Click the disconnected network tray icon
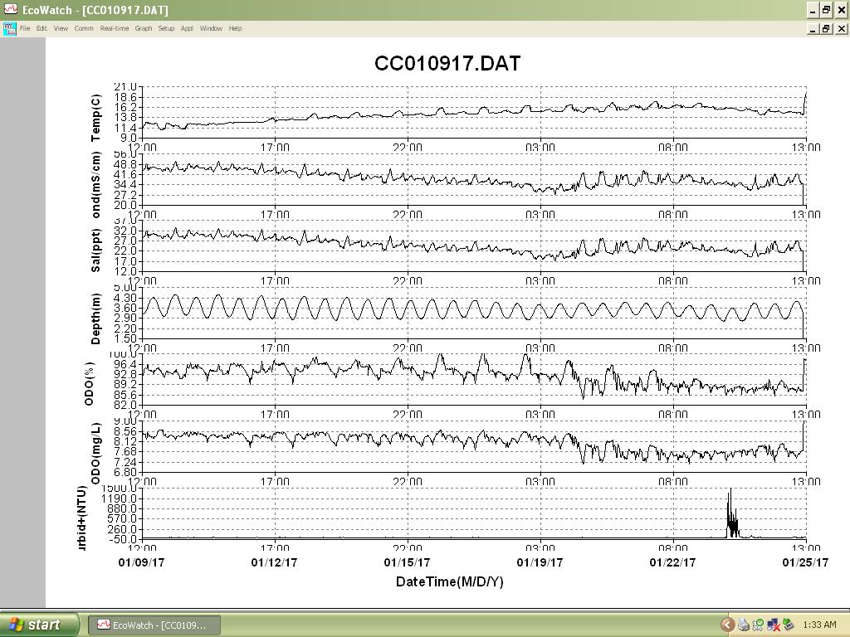 773,625
